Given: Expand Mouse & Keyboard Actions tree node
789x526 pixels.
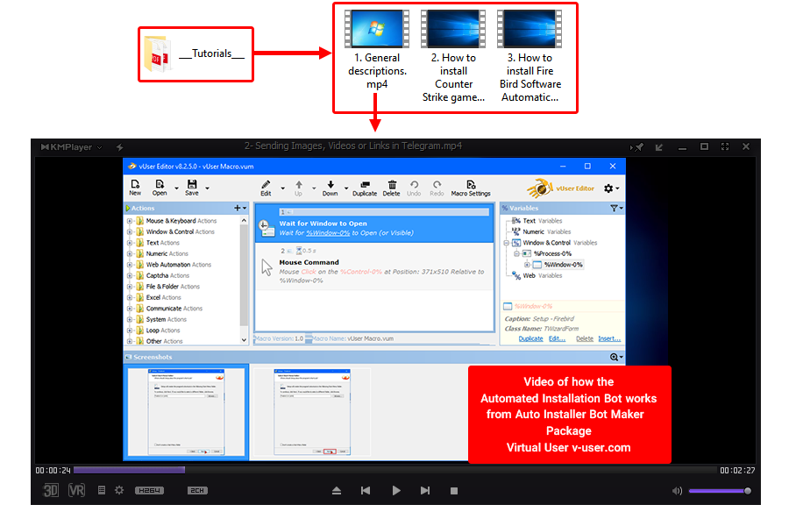Looking at the screenshot, I should coord(130,221).
